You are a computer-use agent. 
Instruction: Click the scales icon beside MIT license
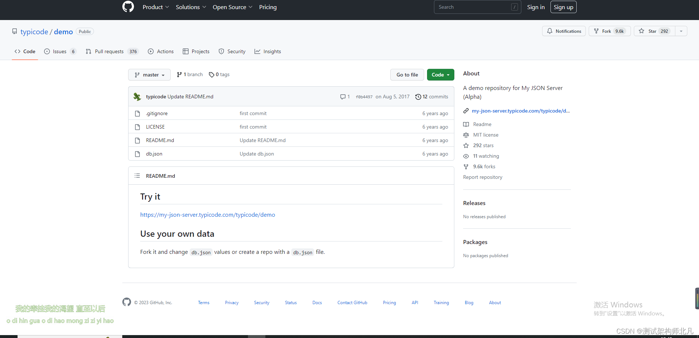pos(466,135)
